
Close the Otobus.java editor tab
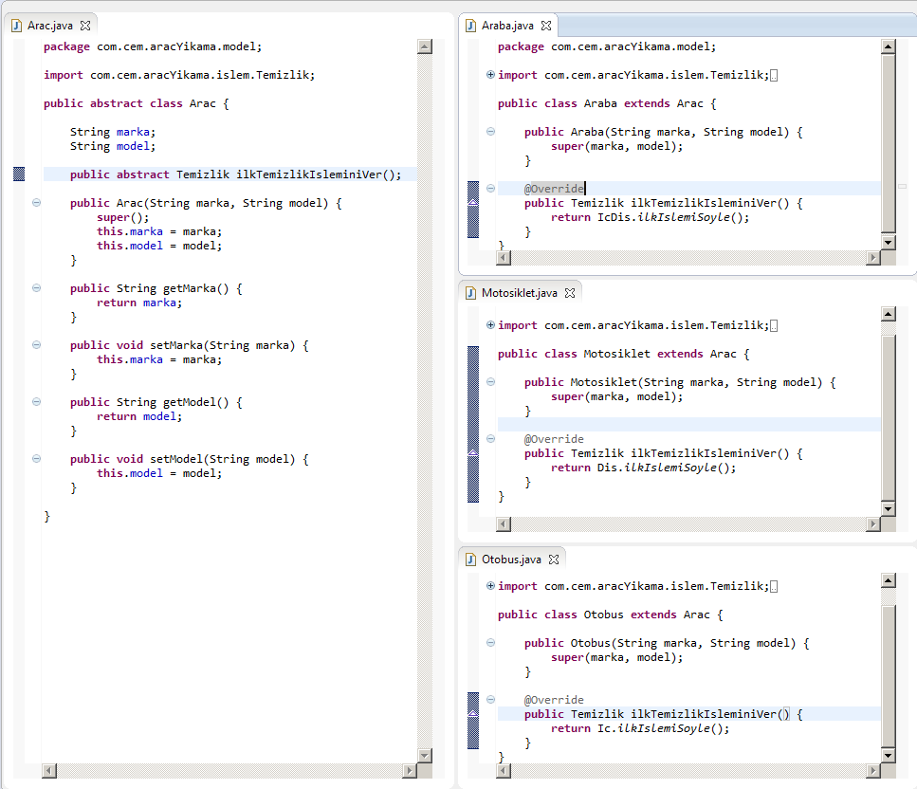[x=553, y=560]
